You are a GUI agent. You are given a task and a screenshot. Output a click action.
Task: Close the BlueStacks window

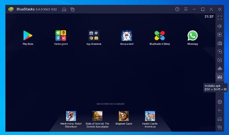coord(211,9)
